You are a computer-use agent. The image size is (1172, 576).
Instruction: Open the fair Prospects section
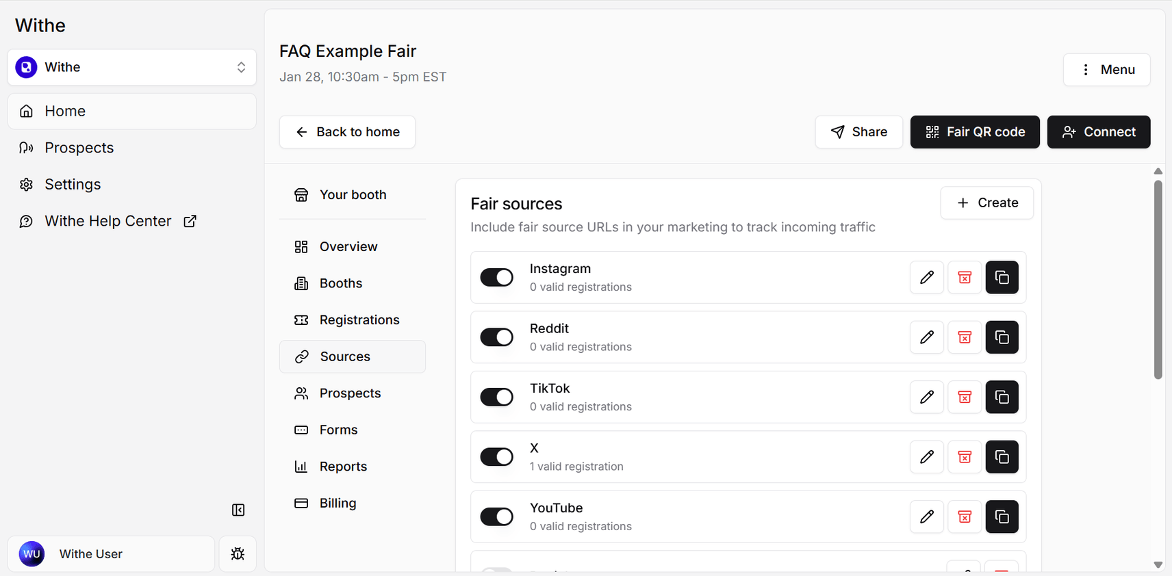[353, 393]
